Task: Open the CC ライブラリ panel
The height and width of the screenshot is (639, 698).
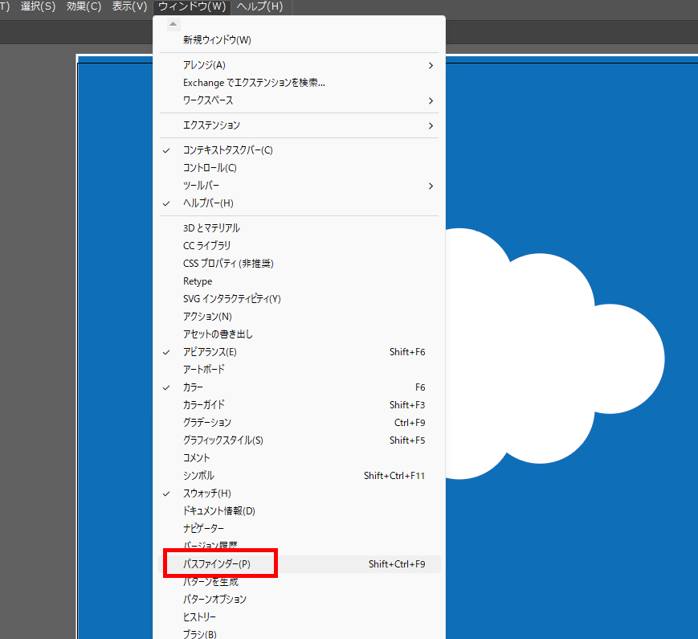Action: coord(206,246)
